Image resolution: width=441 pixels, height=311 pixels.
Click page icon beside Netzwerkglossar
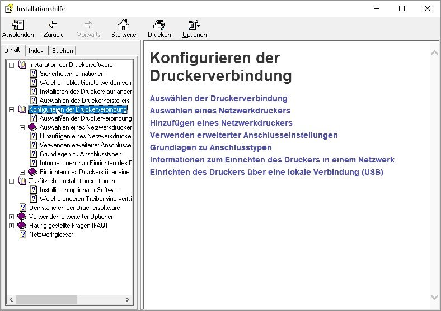pyautogui.click(x=23, y=235)
